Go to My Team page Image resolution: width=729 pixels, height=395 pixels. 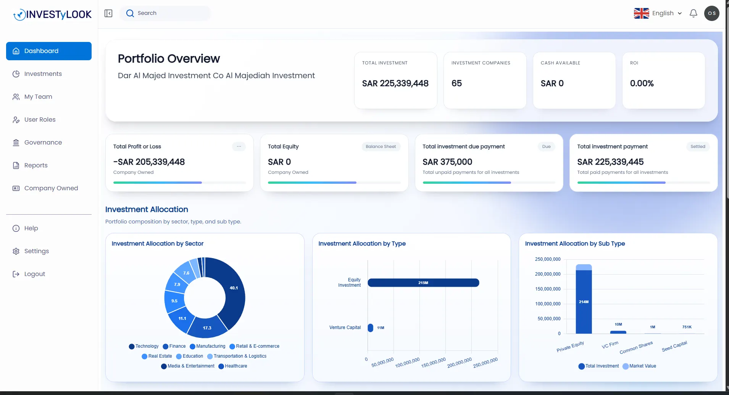tap(49, 97)
